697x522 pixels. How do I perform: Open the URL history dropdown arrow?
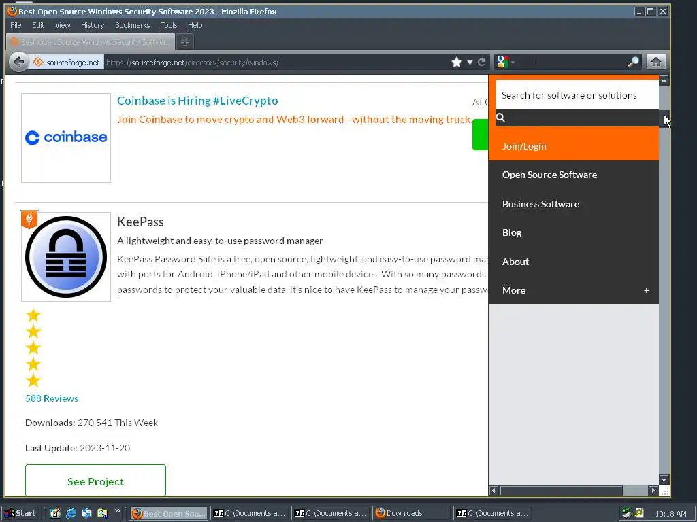click(x=470, y=62)
